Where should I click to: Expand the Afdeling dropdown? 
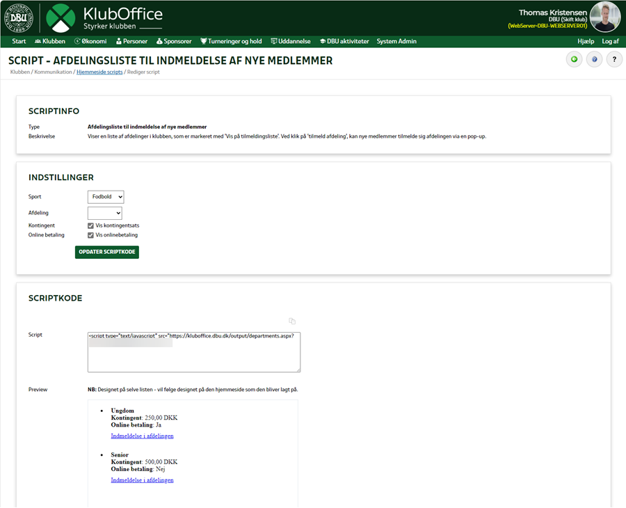[x=105, y=213]
